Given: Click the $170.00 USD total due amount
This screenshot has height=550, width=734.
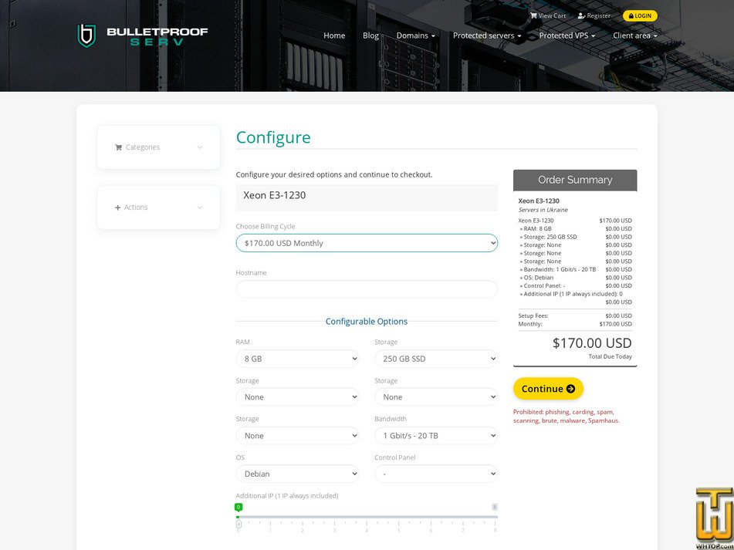Looking at the screenshot, I should [x=592, y=342].
